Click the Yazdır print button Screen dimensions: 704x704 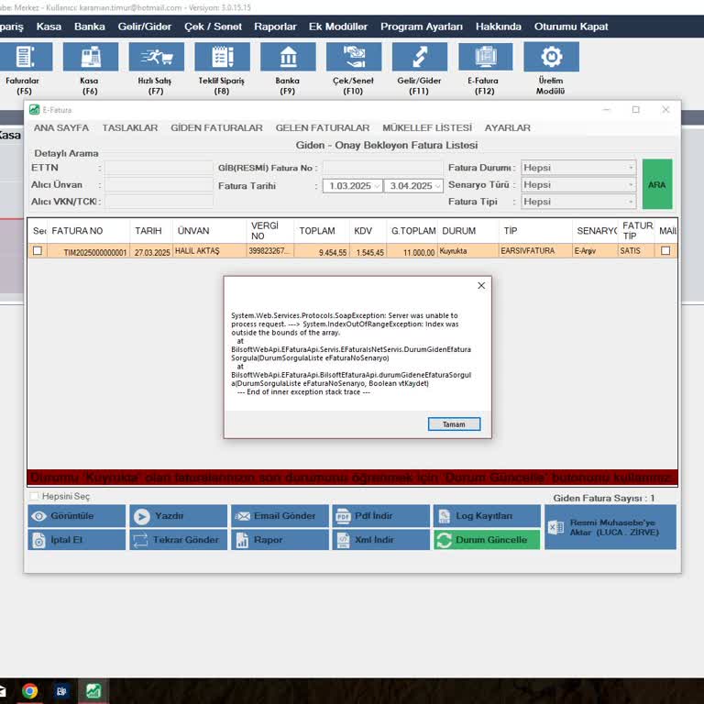(178, 516)
